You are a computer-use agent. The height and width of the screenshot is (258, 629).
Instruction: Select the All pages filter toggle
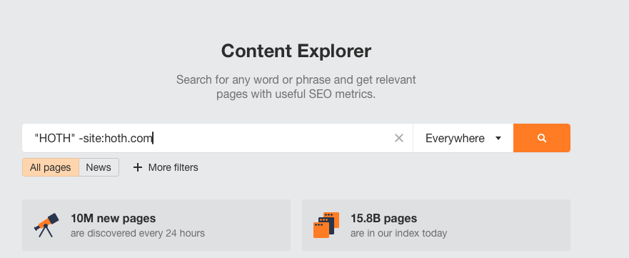(51, 167)
